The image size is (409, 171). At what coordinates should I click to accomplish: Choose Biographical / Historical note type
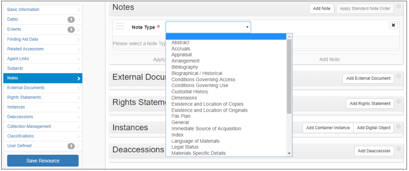[197, 74]
